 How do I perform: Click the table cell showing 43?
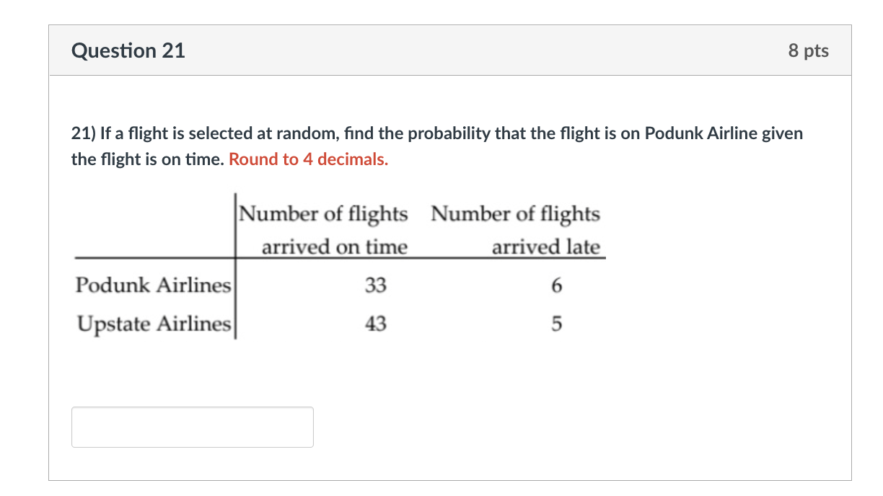[375, 325]
